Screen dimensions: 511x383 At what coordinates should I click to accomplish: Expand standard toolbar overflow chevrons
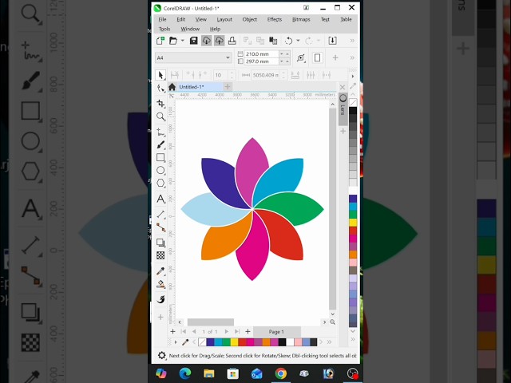coord(352,41)
